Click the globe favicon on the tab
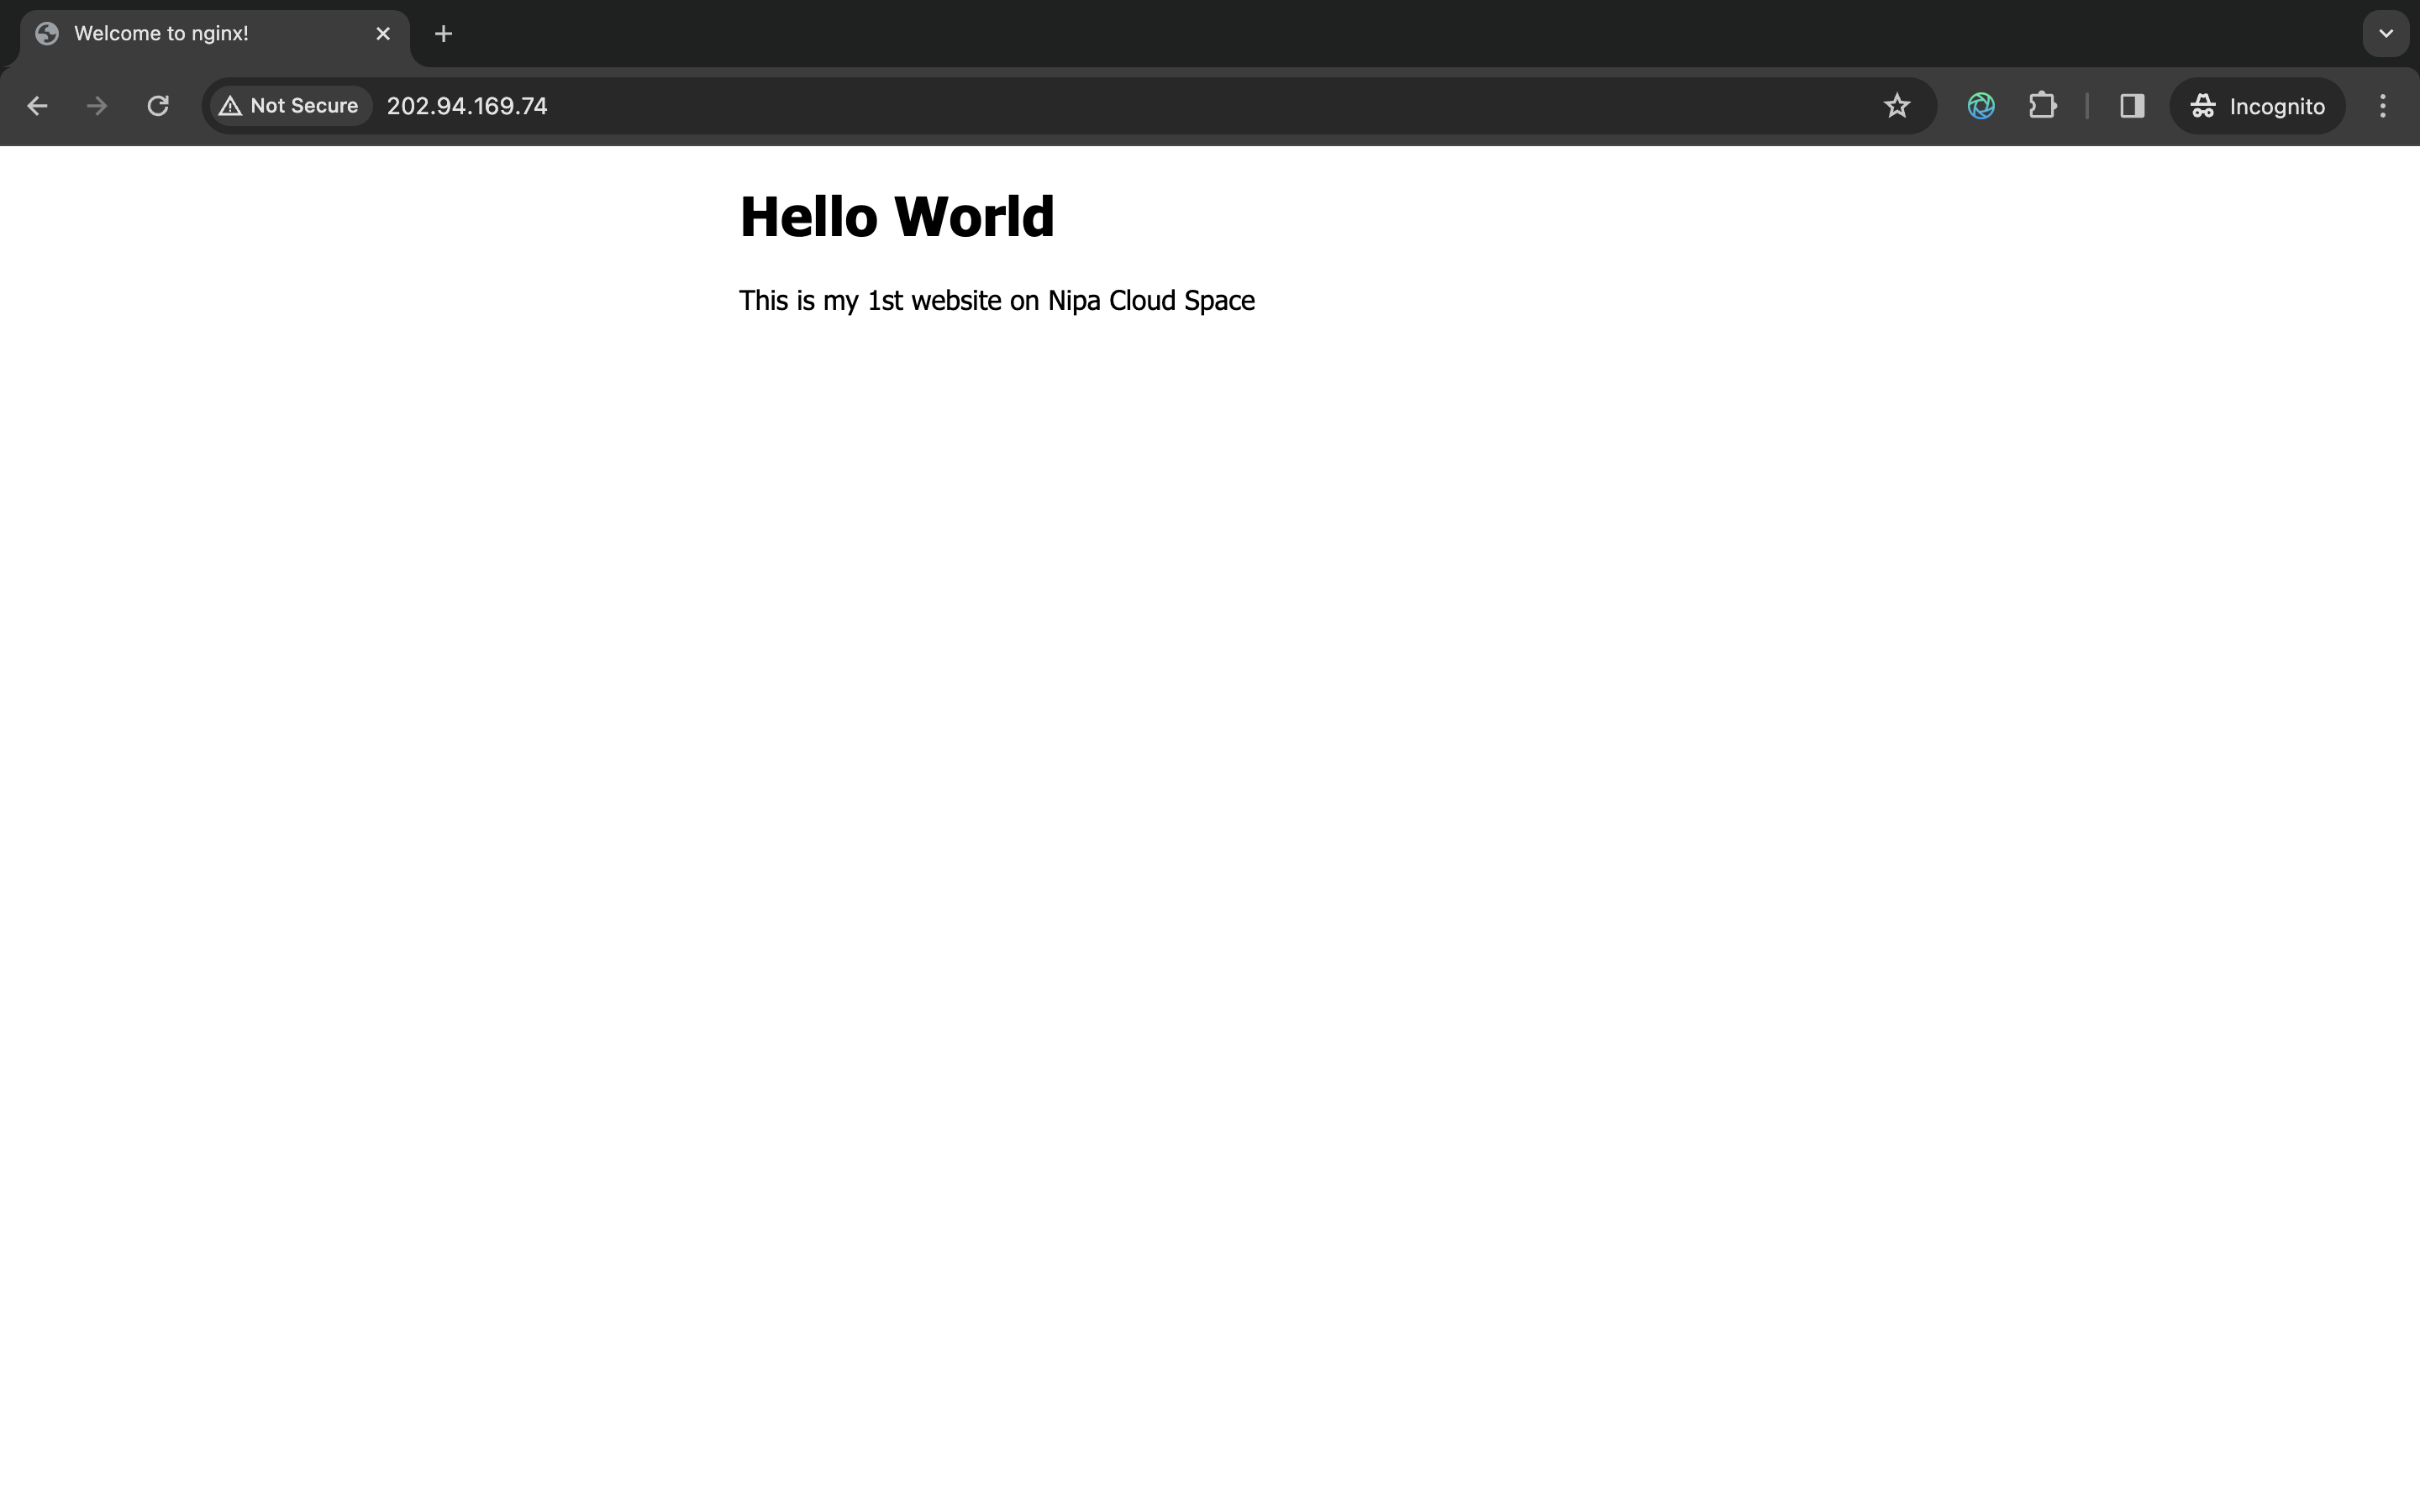2420x1512 pixels. (x=47, y=34)
